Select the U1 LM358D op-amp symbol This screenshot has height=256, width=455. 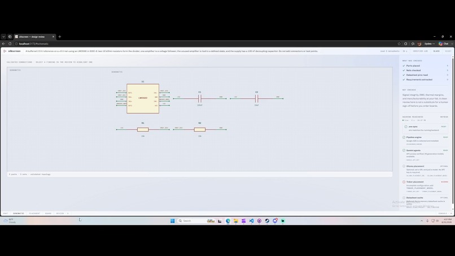(143, 98)
